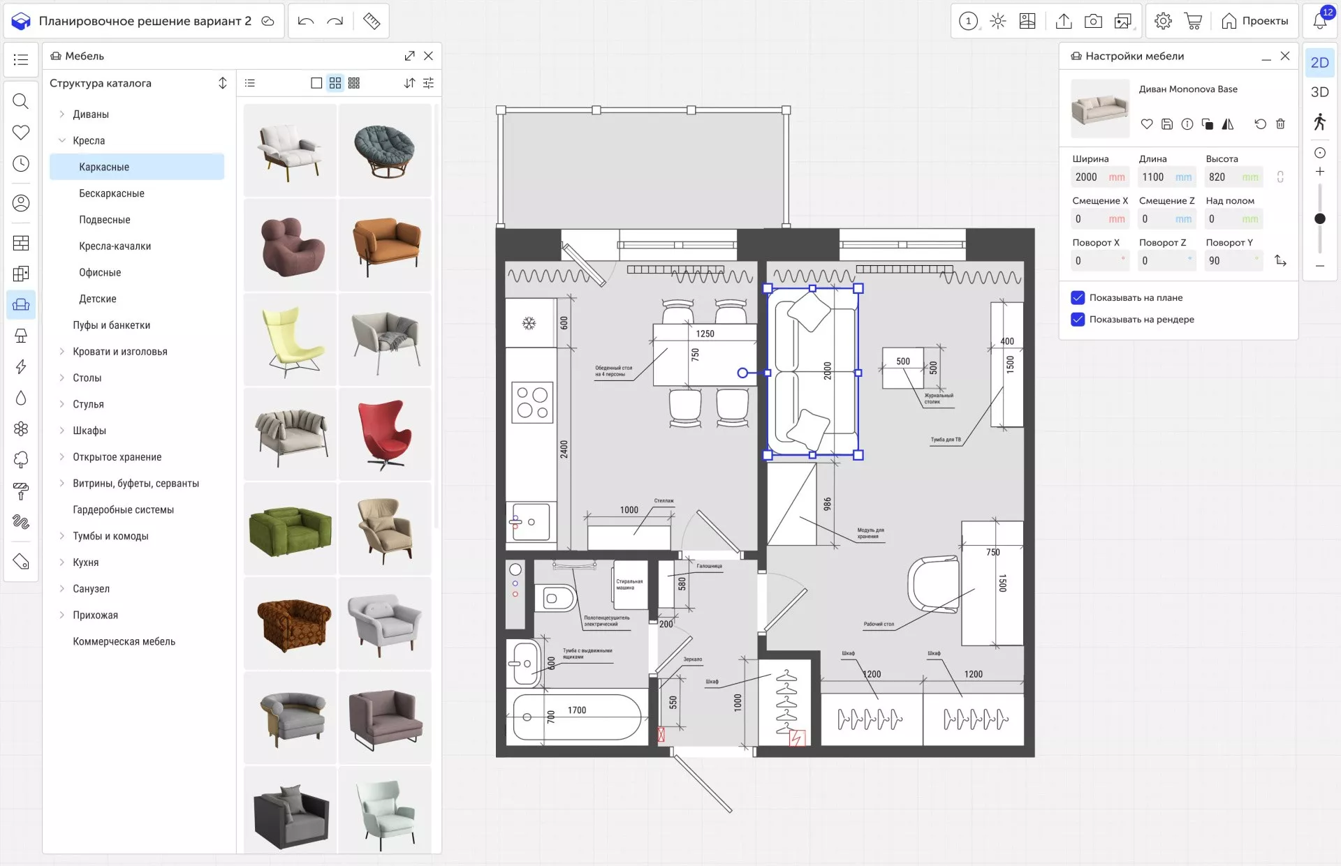This screenshot has height=866, width=1341.
Task: Click the undo arrow in the top toolbar
Action: [x=305, y=21]
